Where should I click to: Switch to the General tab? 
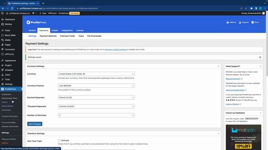click(x=32, y=30)
